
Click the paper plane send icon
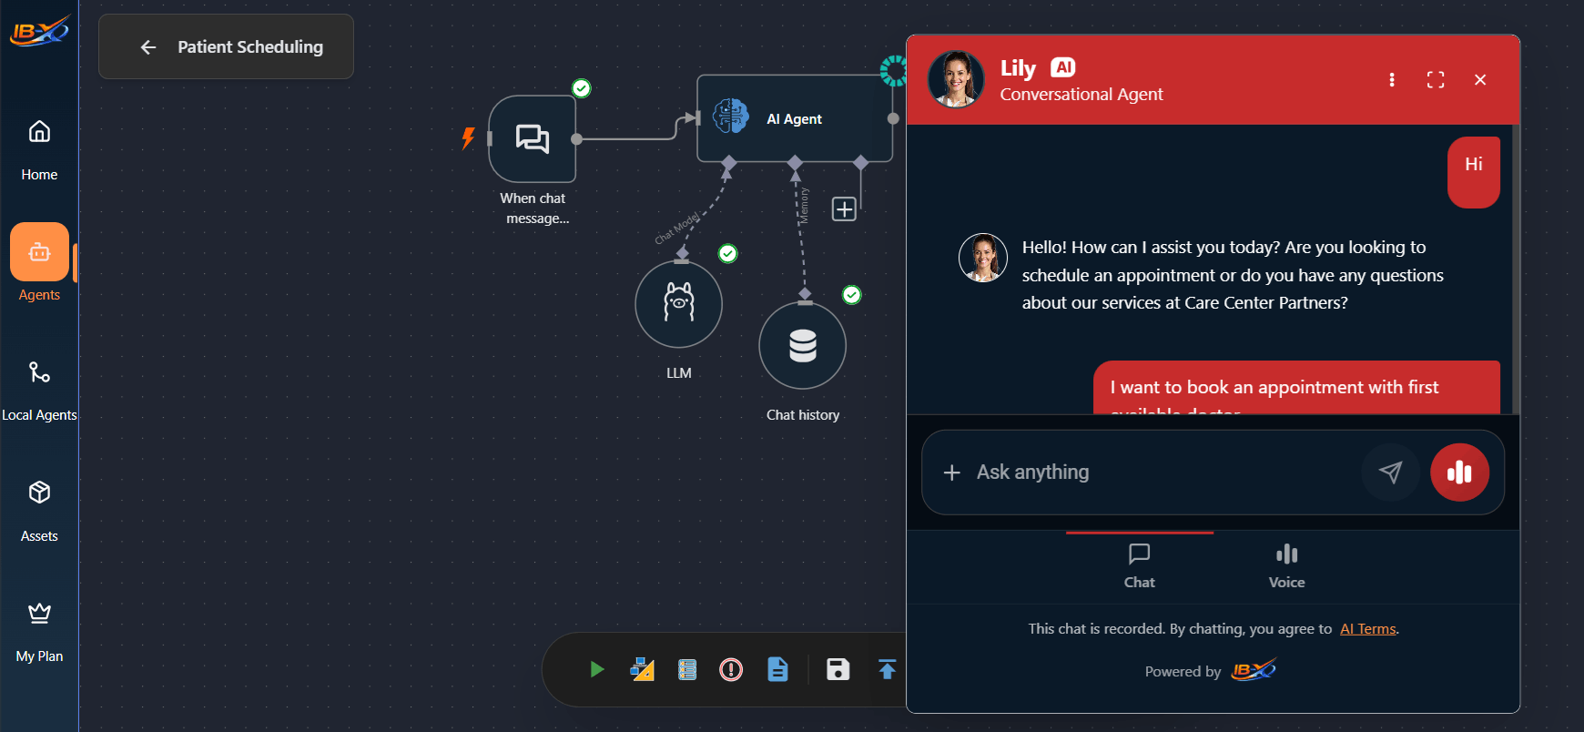1390,472
